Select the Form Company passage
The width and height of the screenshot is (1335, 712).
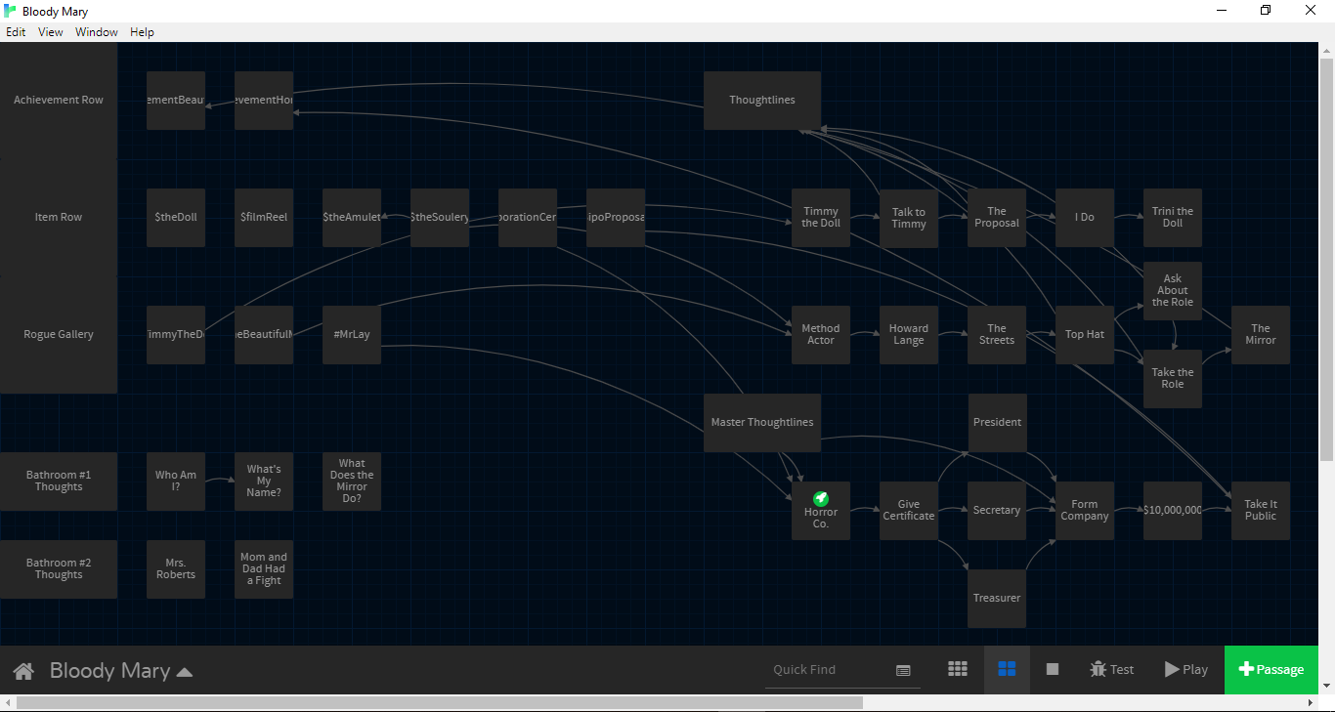(x=1085, y=510)
